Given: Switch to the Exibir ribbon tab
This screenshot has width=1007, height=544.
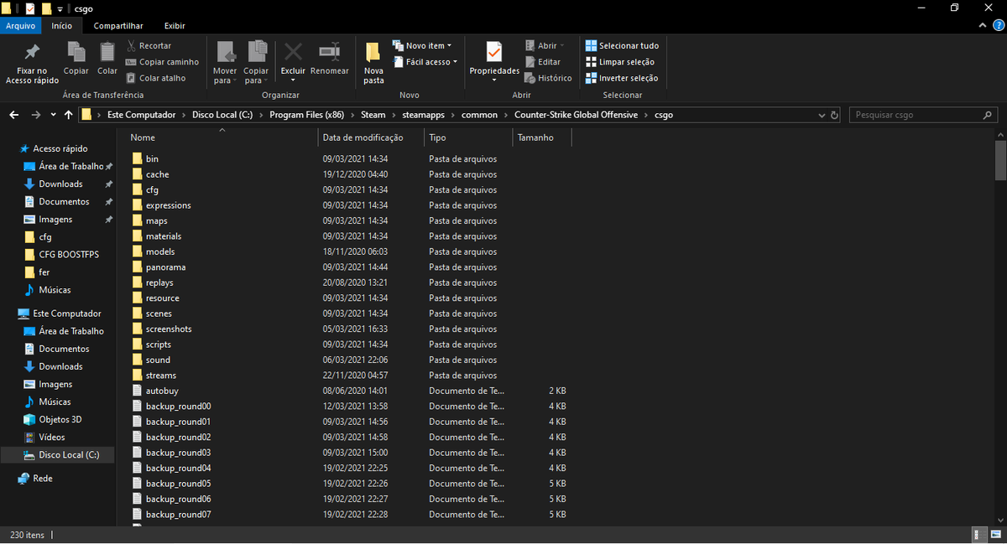Looking at the screenshot, I should 175,26.
